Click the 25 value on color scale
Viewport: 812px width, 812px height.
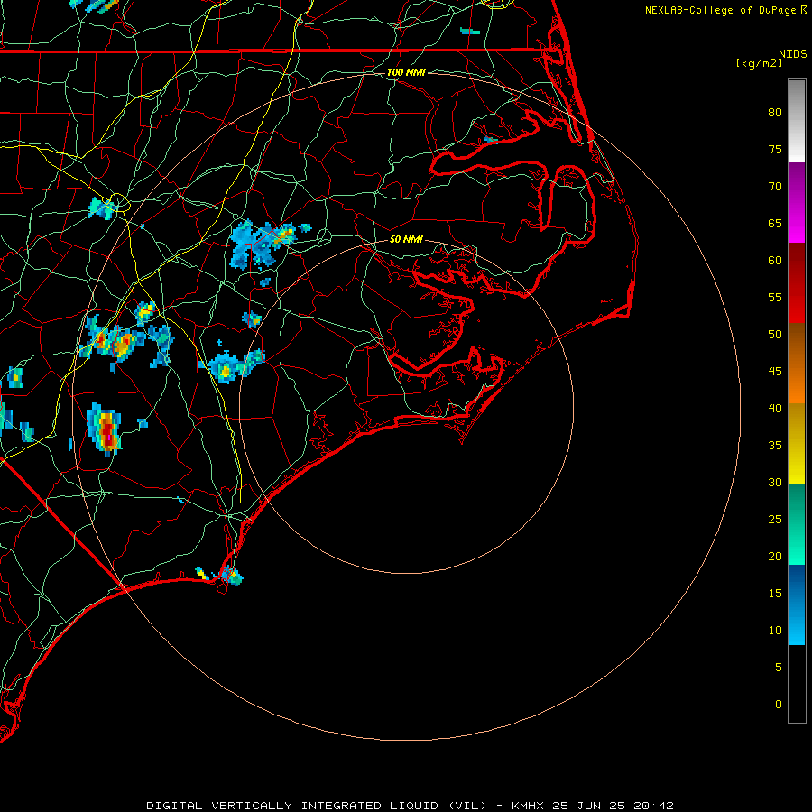(x=775, y=520)
